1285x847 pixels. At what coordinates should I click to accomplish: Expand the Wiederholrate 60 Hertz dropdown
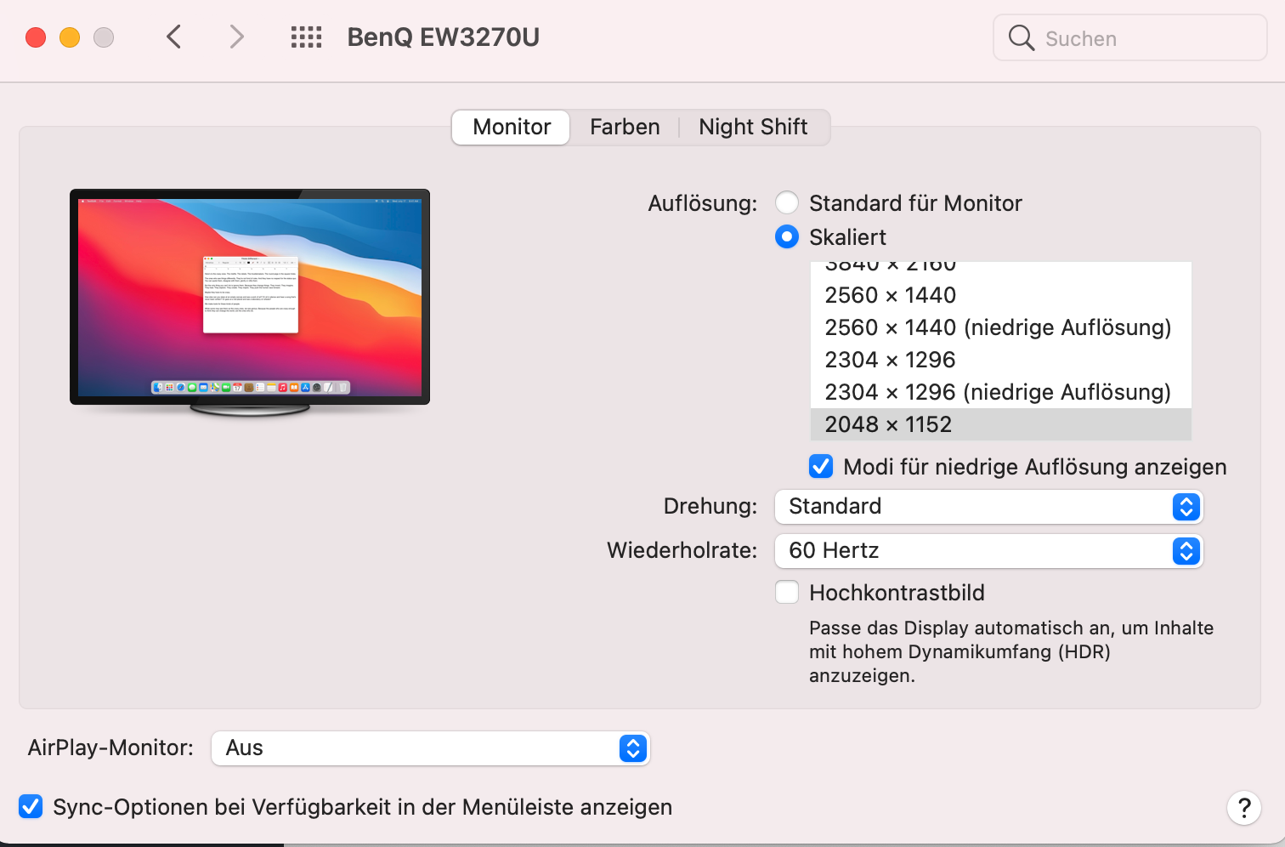click(x=988, y=551)
